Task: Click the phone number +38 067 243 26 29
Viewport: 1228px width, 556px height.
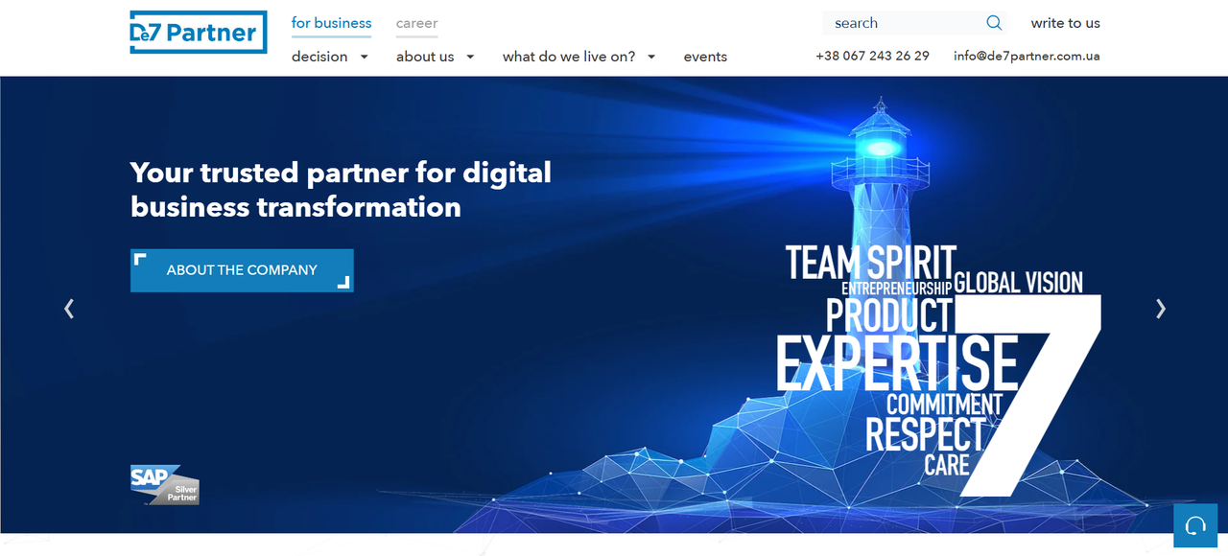Action: coord(872,56)
